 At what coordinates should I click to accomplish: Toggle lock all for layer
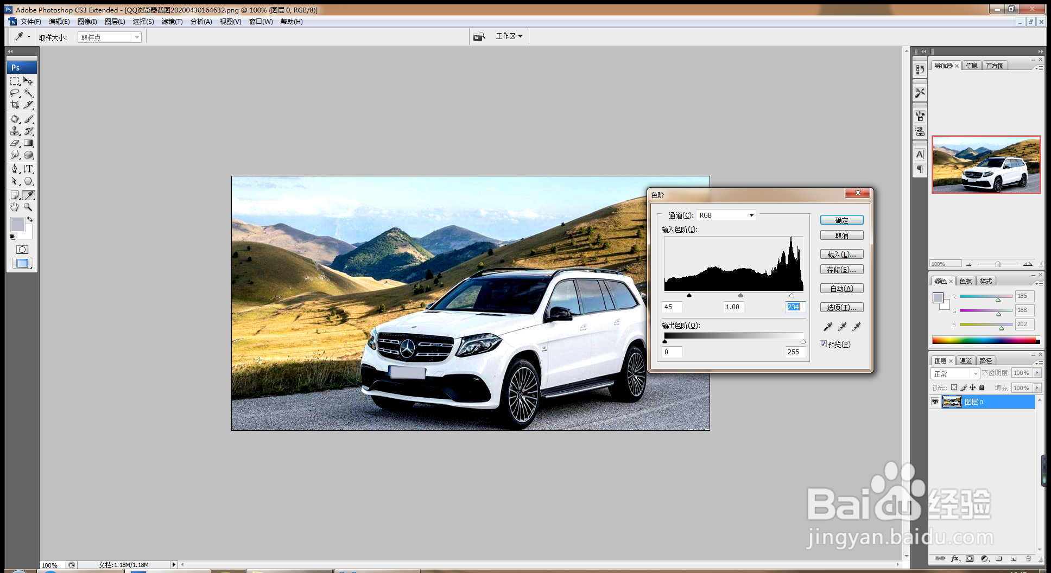pyautogui.click(x=982, y=387)
